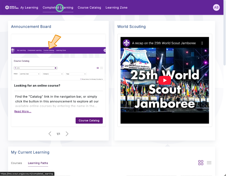Viewport: 226px width, 176px height.
Task: Select the Learning Paths tab
Action: (x=38, y=163)
